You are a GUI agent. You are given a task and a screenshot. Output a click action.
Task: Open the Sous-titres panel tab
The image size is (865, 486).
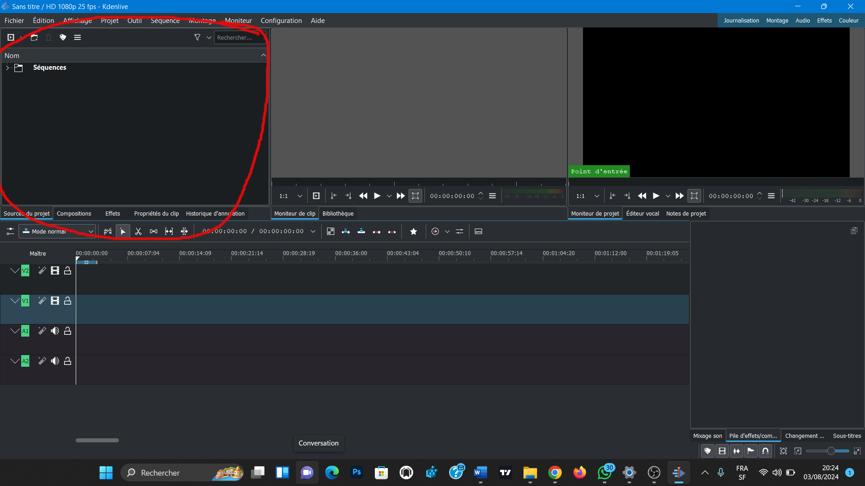click(x=847, y=436)
